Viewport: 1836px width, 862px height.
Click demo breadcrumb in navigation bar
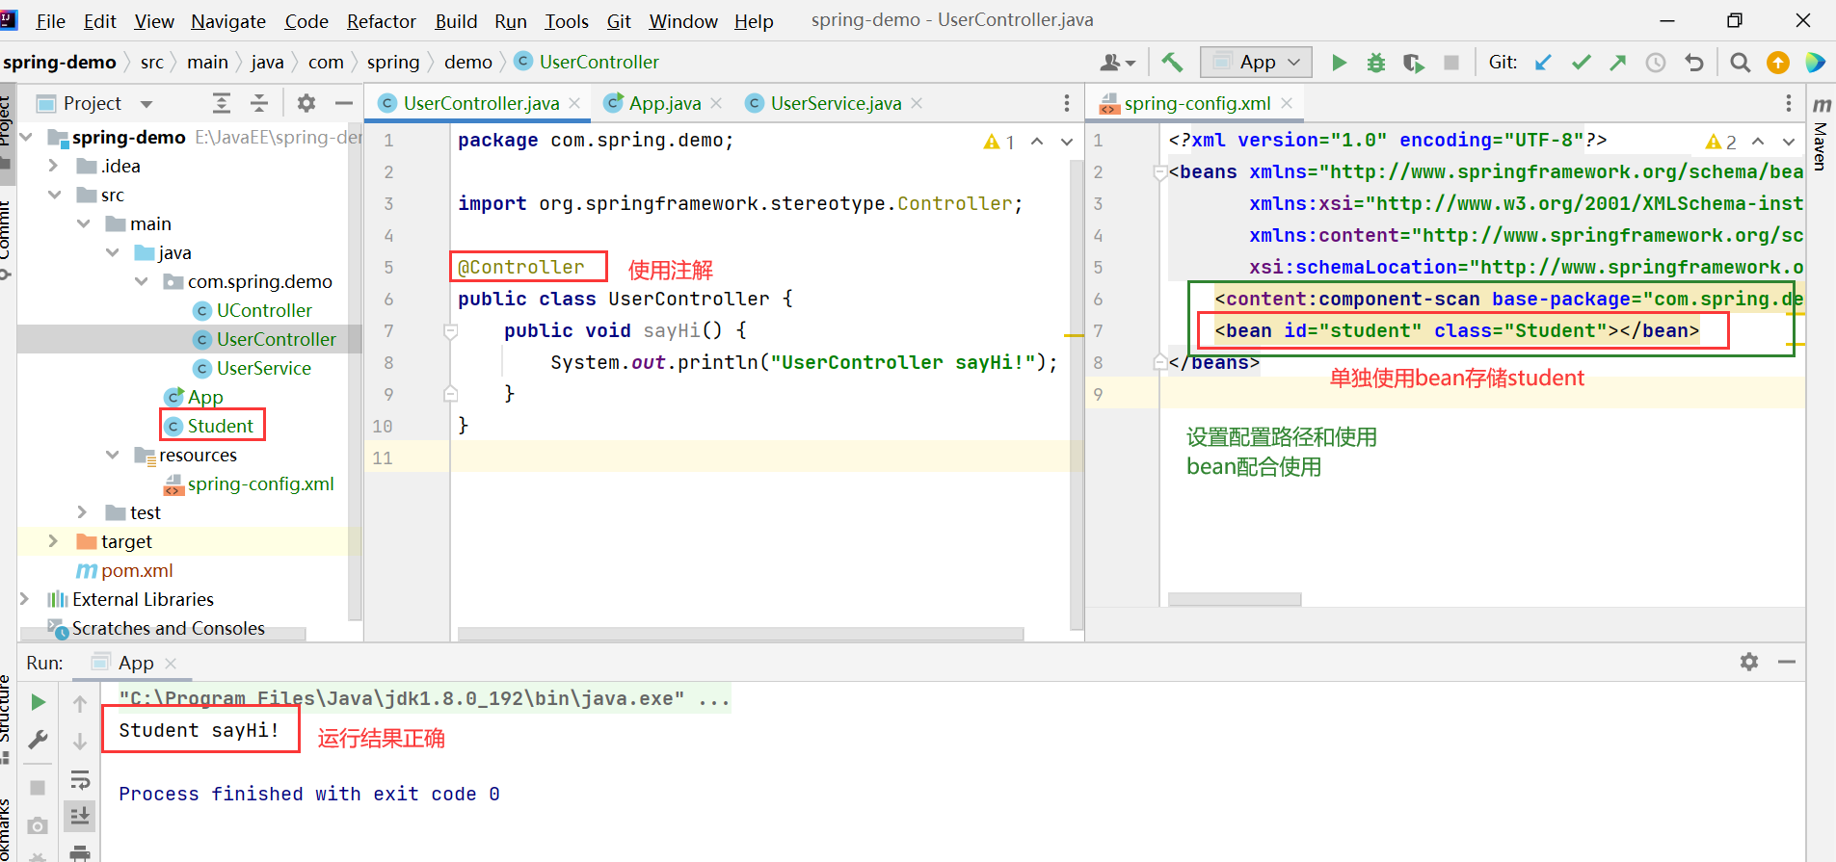click(x=468, y=63)
